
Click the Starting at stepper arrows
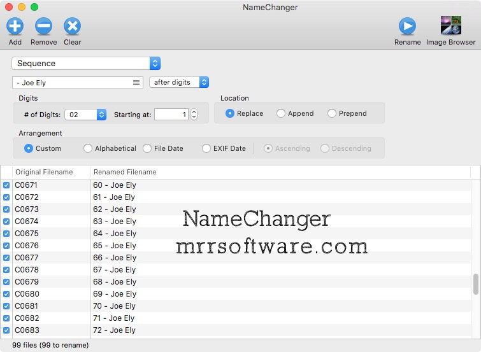pos(194,115)
